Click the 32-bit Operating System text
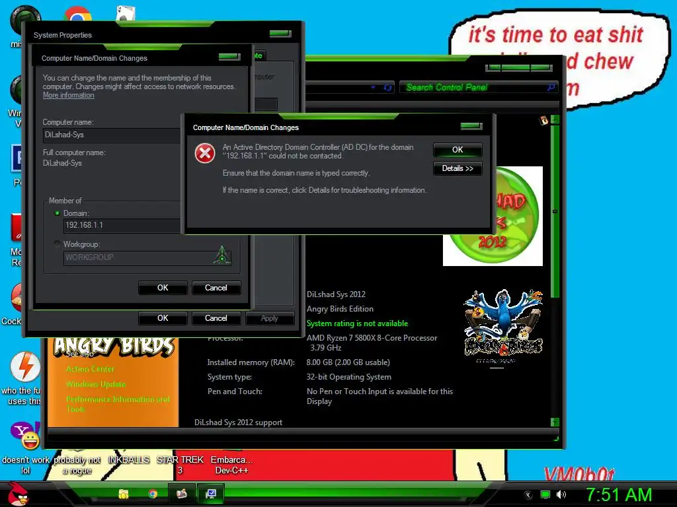This screenshot has width=677, height=507. [x=349, y=377]
